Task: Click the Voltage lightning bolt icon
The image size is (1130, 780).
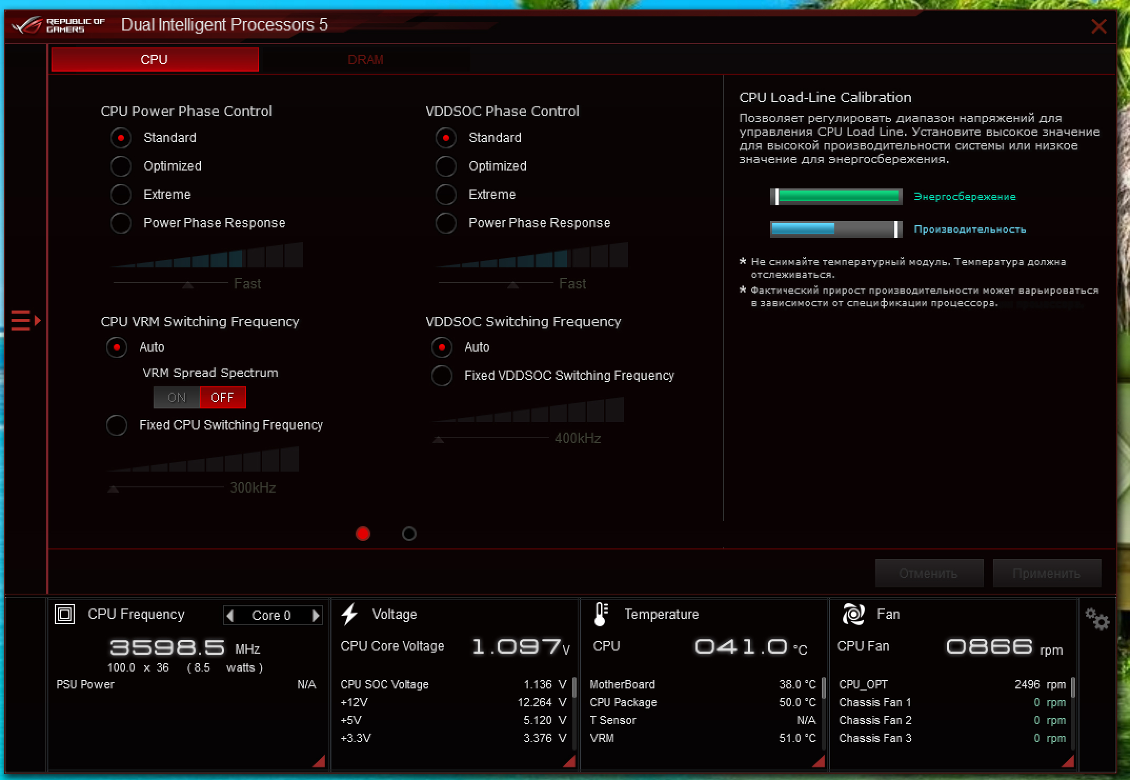Action: pyautogui.click(x=349, y=614)
